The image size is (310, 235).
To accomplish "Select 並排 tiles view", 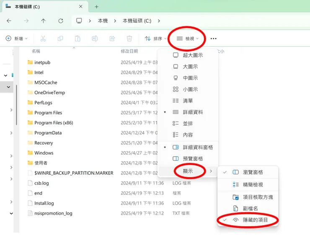I will (x=188, y=124).
